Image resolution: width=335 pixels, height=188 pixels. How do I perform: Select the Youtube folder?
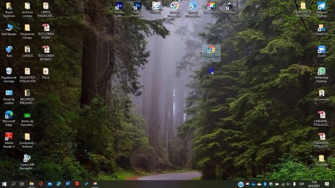(x=321, y=160)
